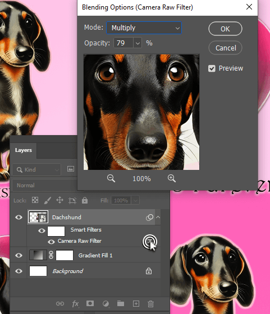The height and width of the screenshot is (314, 270).
Task: Select the Gradient Fill 1 layer name
Action: (95, 256)
